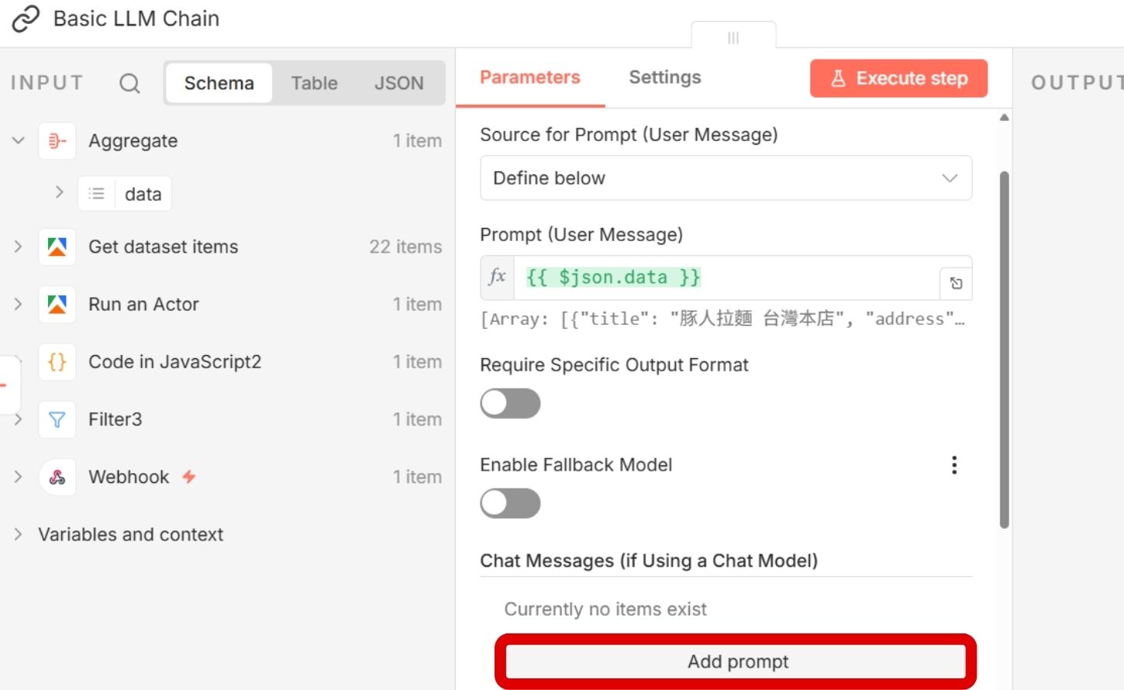
Task: Click the Prompt expression input field
Action: (x=725, y=278)
